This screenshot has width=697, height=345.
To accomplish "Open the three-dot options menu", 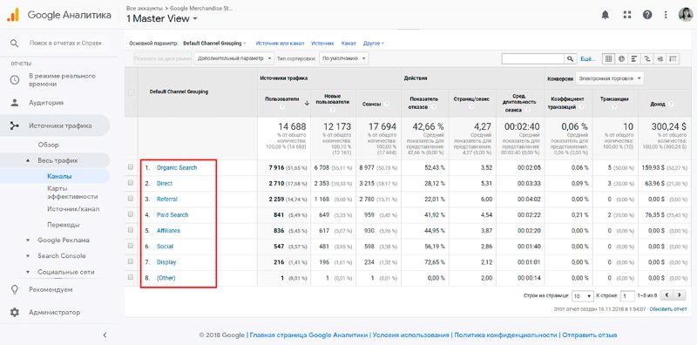I will pyautogui.click(x=666, y=15).
